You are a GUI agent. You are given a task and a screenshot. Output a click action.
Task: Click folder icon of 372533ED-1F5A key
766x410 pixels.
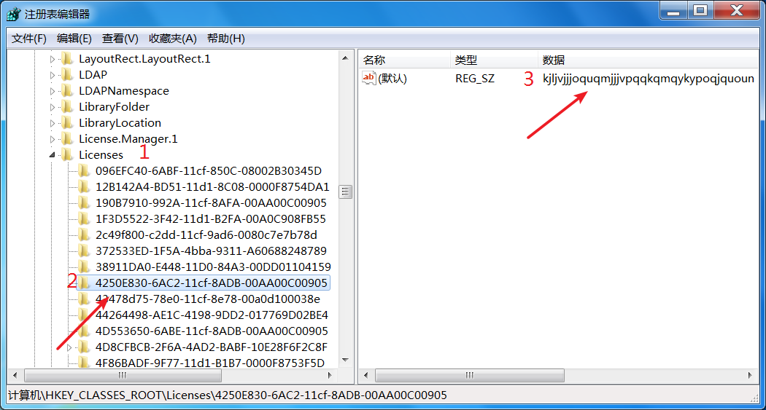[x=84, y=251]
